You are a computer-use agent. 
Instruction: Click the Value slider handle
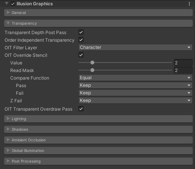click(92, 63)
